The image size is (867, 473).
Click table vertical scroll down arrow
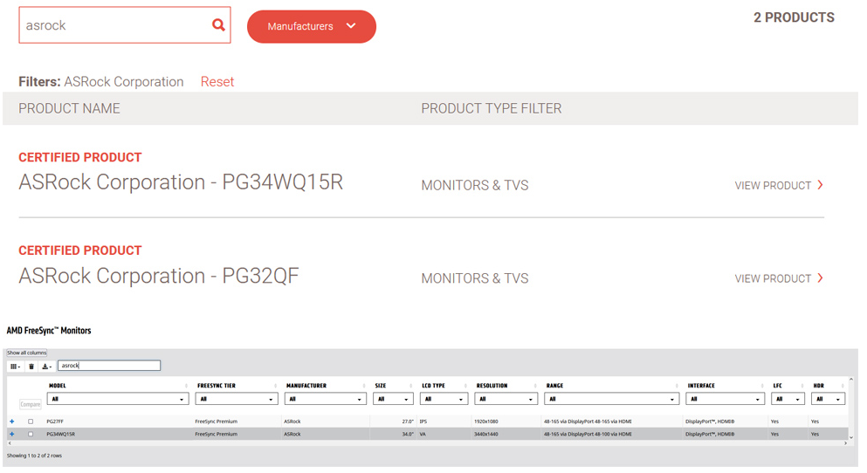click(x=851, y=437)
